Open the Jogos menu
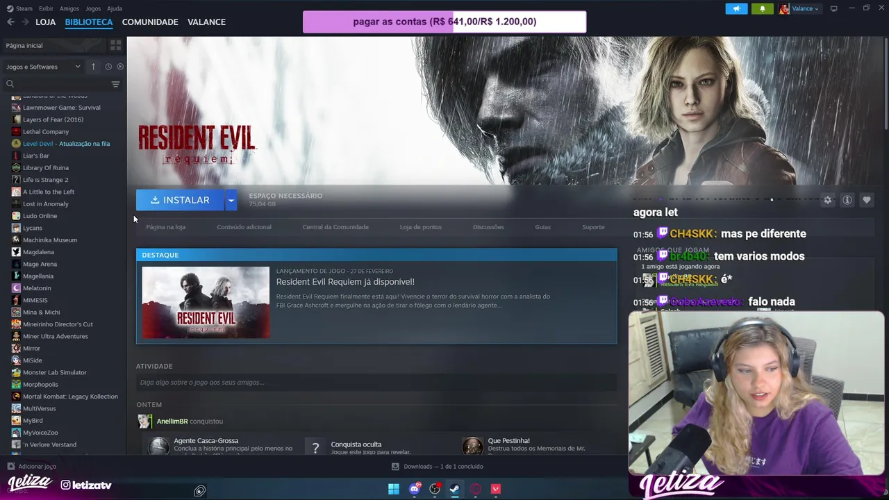889x500 pixels. (93, 8)
